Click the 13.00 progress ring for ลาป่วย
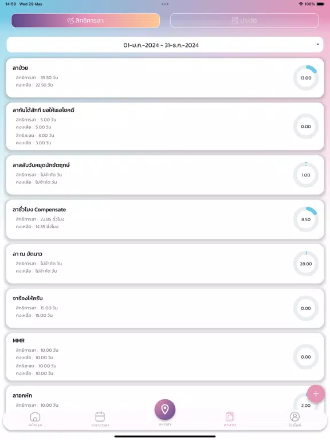330x440 pixels. click(x=306, y=78)
